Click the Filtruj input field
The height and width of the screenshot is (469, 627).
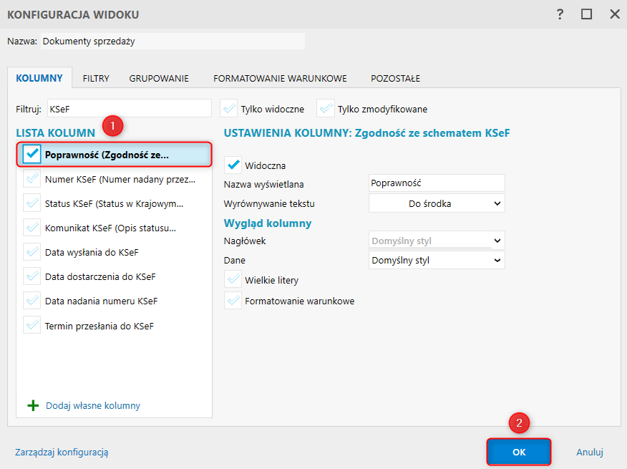coord(129,109)
